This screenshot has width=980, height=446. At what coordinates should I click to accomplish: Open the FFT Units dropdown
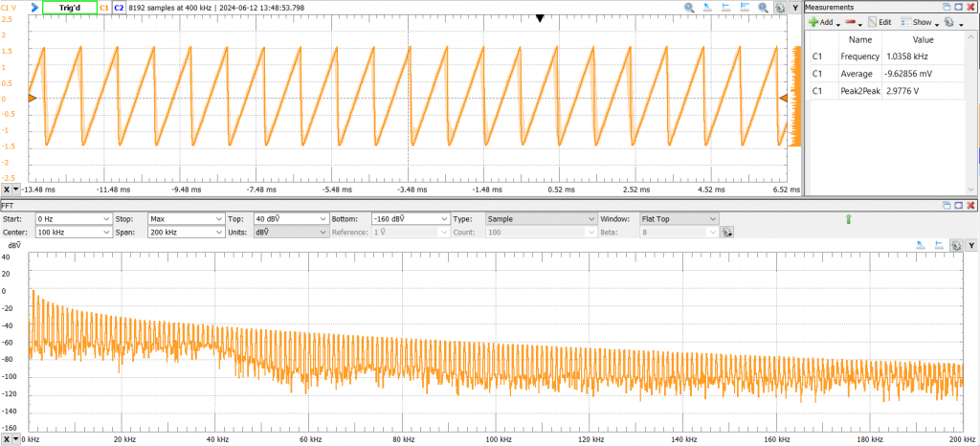coord(290,233)
